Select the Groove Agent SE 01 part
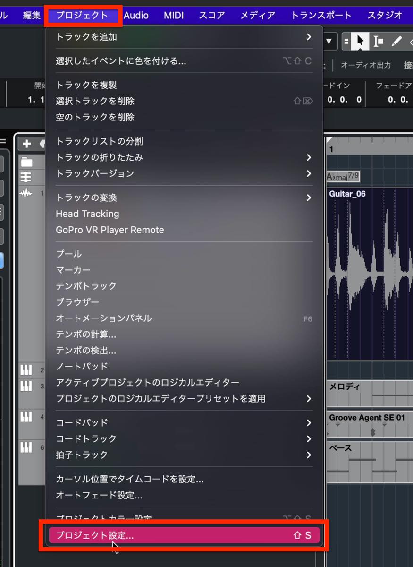The height and width of the screenshot is (567, 413). pos(370,424)
